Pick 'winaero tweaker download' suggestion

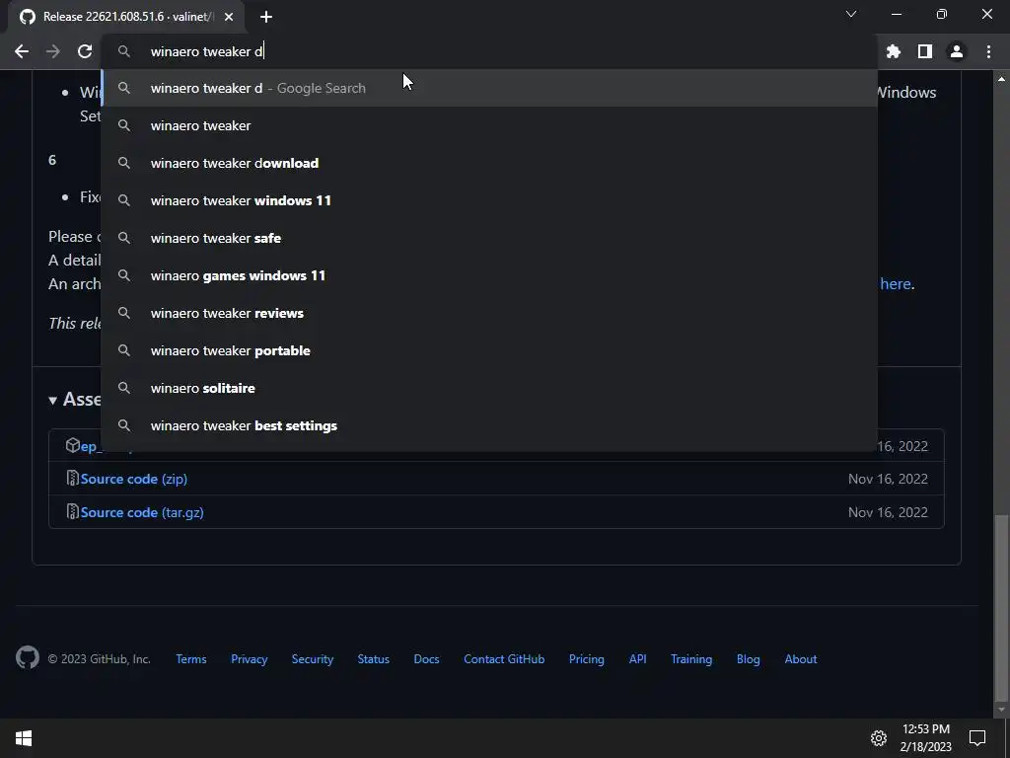coord(489,163)
